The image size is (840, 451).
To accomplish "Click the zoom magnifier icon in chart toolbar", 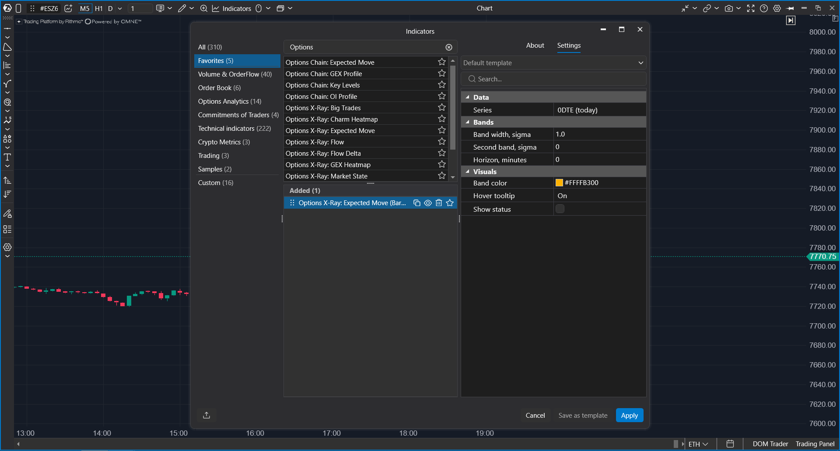I will click(x=204, y=8).
